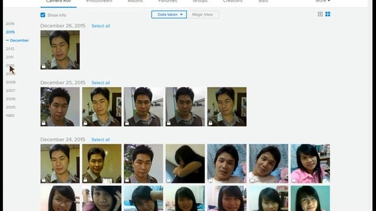This screenshot has width=376, height=211.
Task: Open second photo under December 24, 2015
Action: [102, 164]
